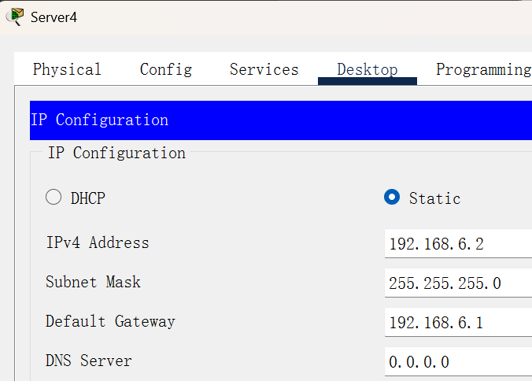Click the DNS Server label
Image resolution: width=532 pixels, height=381 pixels.
(89, 361)
